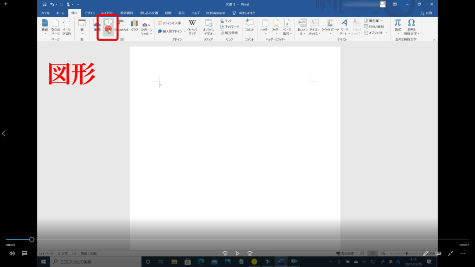Screen dimensions: 475x267
Task: Open the 数式 (Equation) dropdown
Action: click(x=398, y=26)
